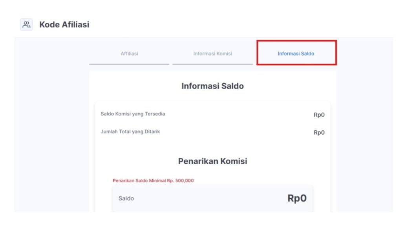
Task: Click the underline beneath Informasi Komisi tab
Action: (x=212, y=64)
